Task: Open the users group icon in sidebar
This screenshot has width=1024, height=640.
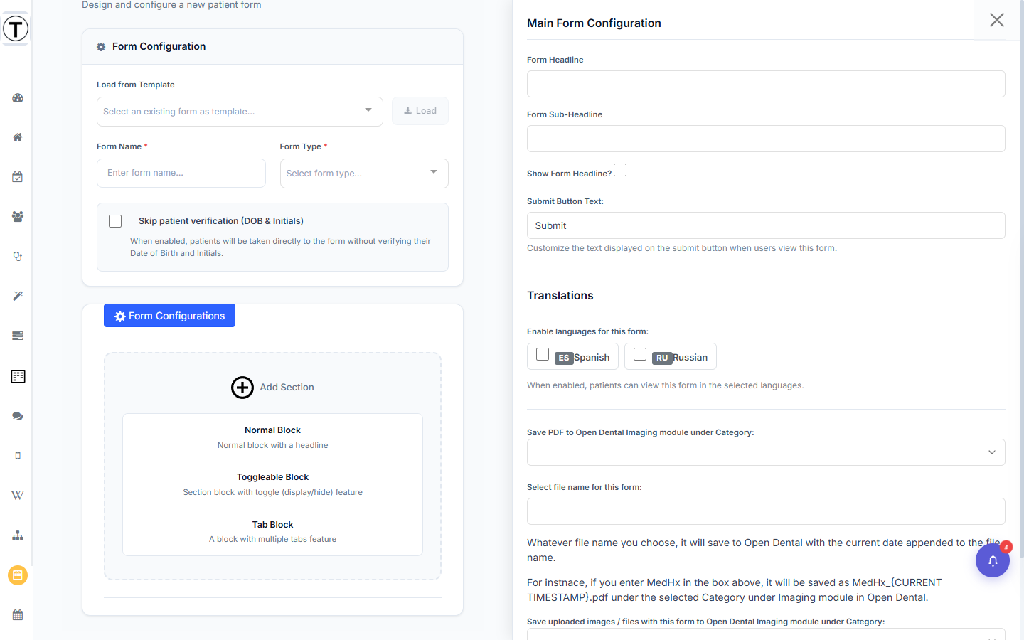Action: click(18, 216)
